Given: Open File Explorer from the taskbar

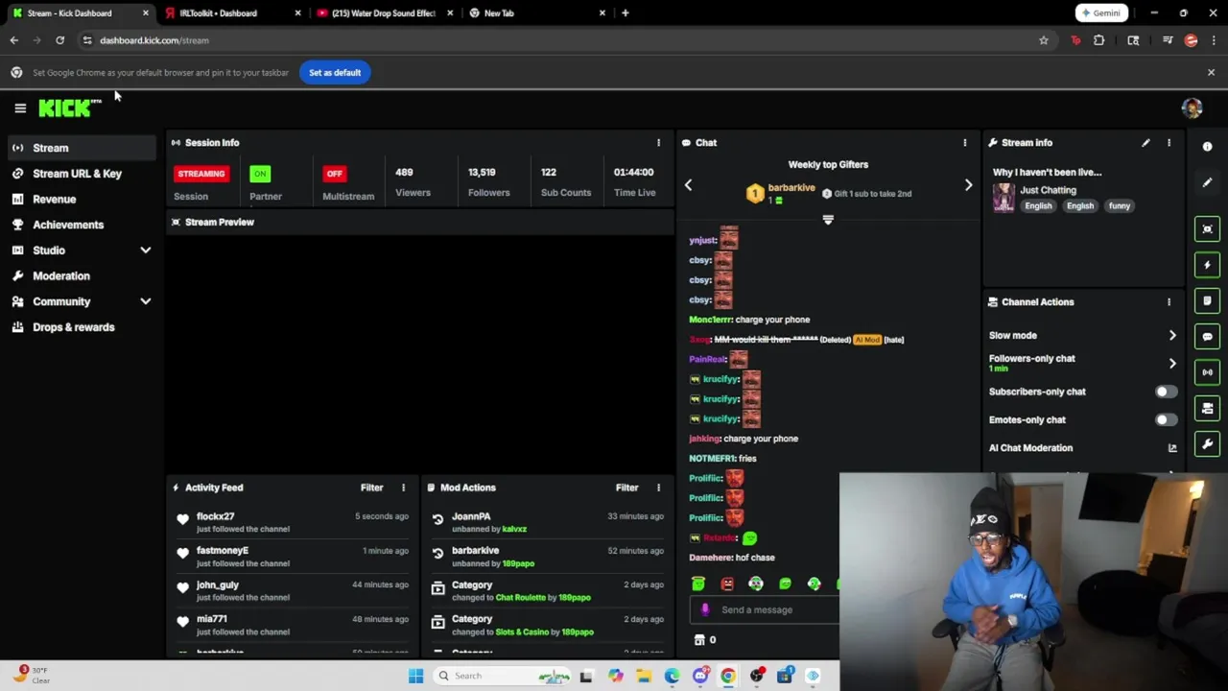Looking at the screenshot, I should [x=644, y=676].
